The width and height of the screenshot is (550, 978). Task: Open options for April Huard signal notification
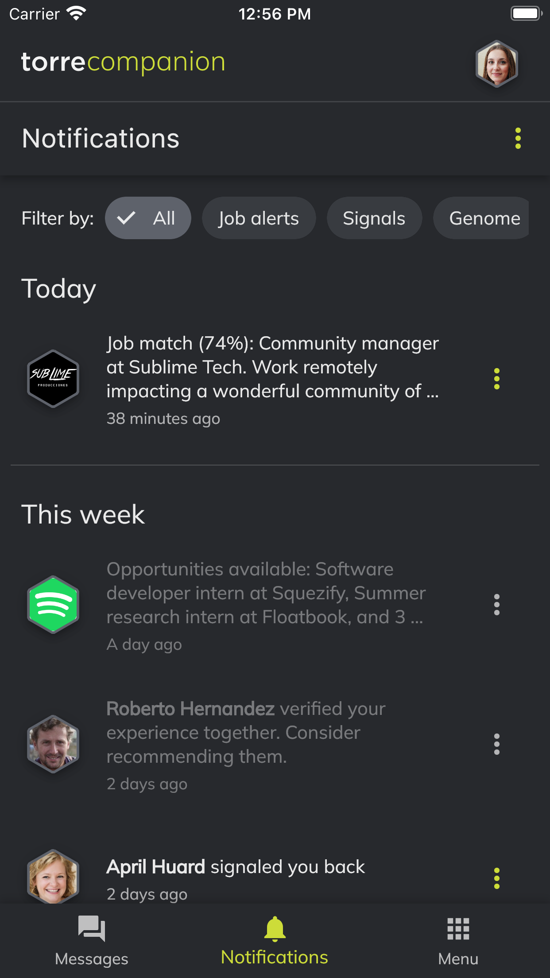496,878
